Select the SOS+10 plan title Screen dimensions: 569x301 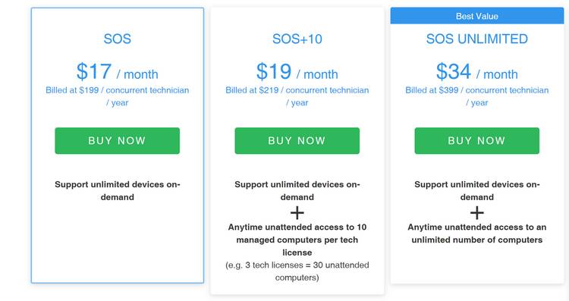297,39
